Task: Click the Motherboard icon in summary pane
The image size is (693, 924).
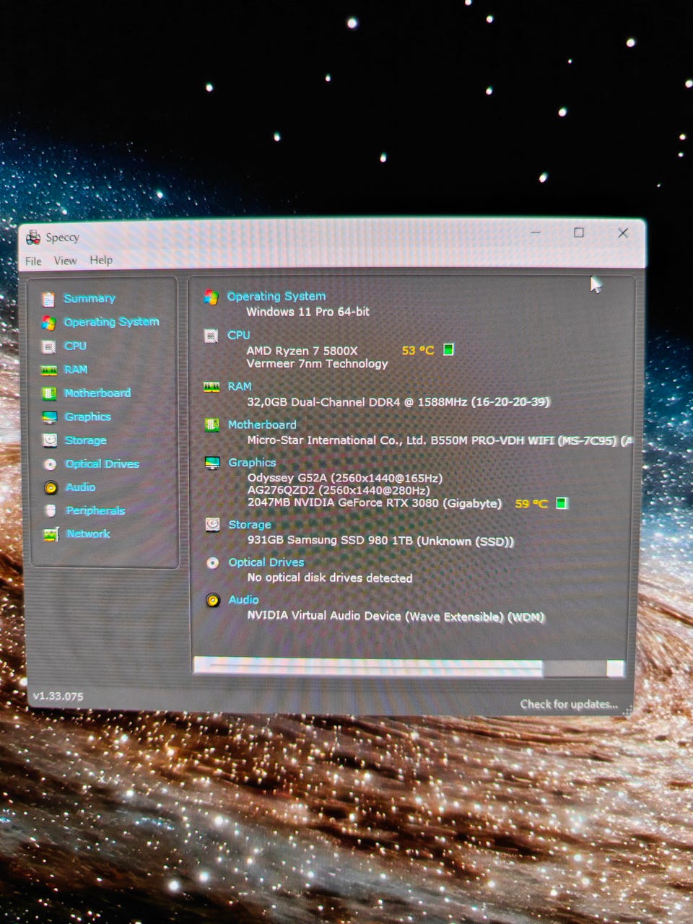Action: [x=212, y=425]
